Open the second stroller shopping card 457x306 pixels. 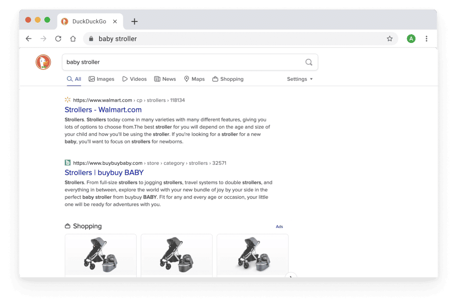[176, 255]
